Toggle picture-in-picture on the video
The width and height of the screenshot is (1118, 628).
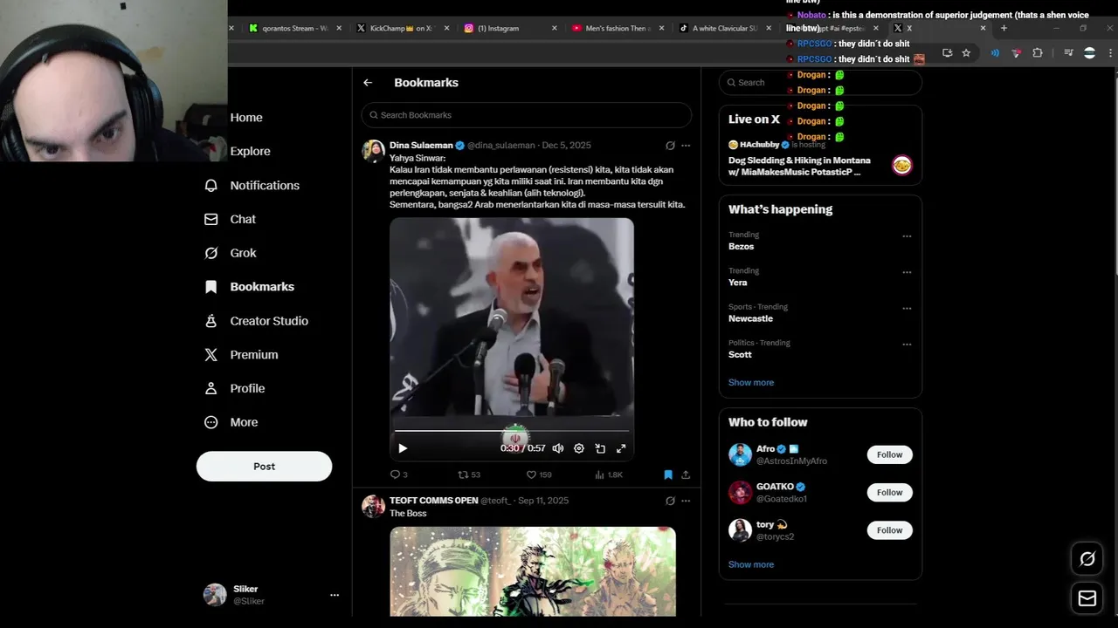[600, 448]
